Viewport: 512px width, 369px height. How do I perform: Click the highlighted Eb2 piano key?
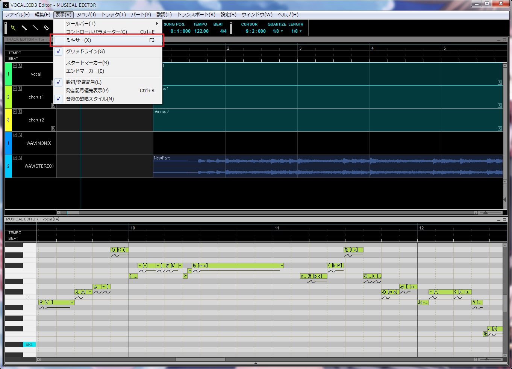coord(29,345)
